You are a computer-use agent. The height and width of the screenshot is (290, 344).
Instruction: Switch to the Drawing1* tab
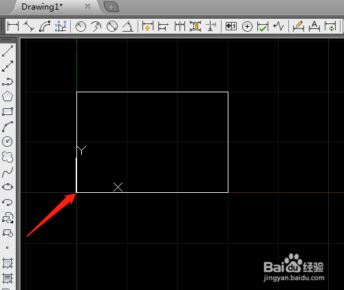click(42, 7)
